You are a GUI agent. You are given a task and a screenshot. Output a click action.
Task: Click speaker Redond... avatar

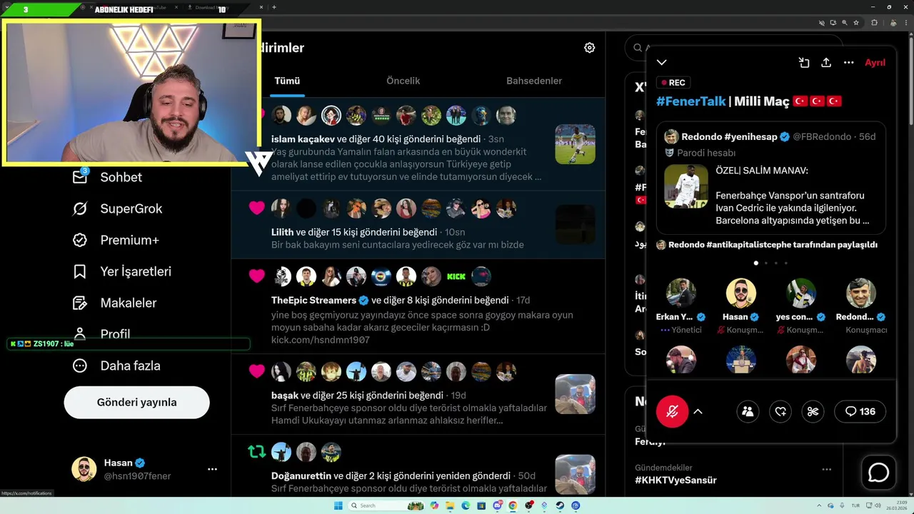[x=861, y=293]
